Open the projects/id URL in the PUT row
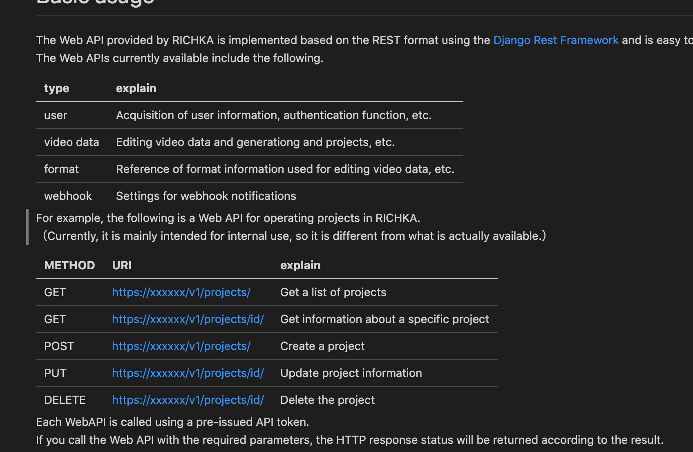The height and width of the screenshot is (452, 693). pyautogui.click(x=188, y=373)
